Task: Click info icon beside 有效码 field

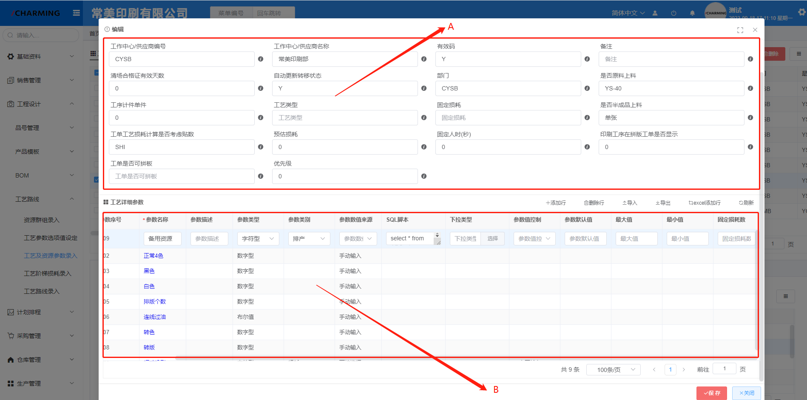Action: tap(587, 59)
